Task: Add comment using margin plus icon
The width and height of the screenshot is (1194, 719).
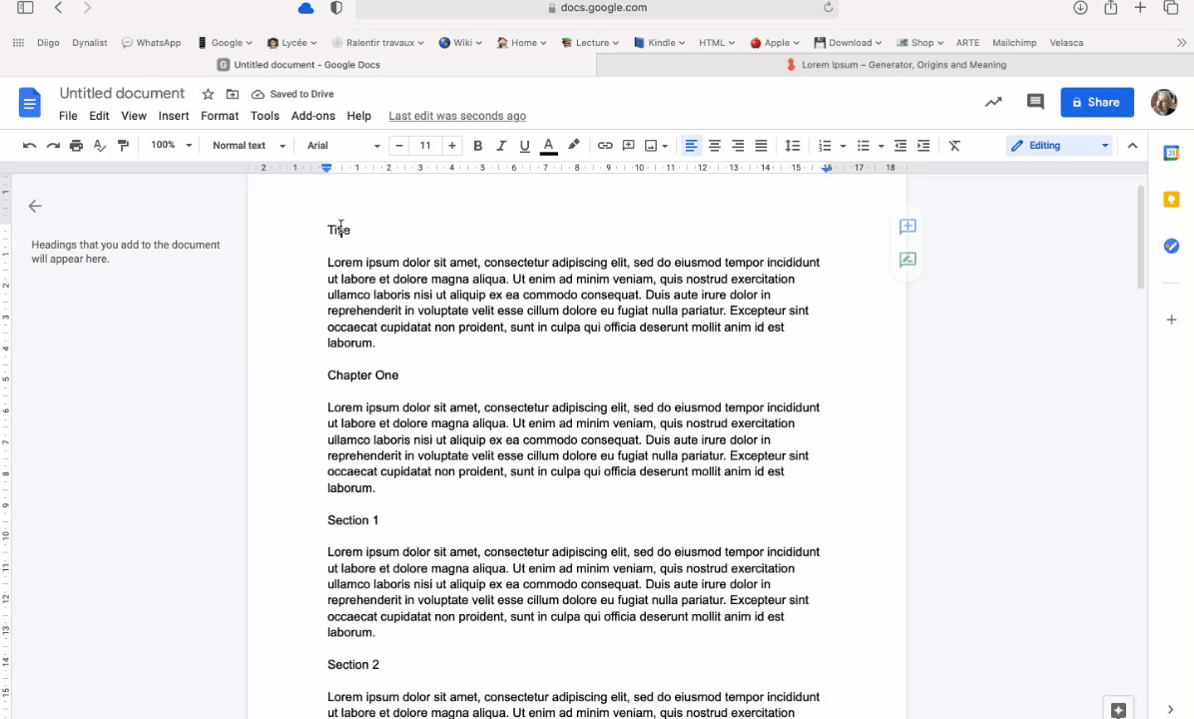Action: click(x=906, y=227)
